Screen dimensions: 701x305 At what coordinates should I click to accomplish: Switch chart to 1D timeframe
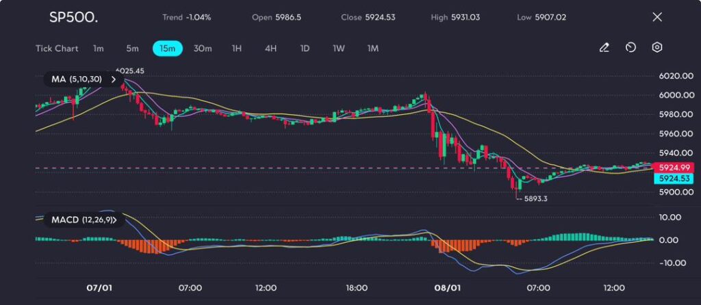[305, 49]
